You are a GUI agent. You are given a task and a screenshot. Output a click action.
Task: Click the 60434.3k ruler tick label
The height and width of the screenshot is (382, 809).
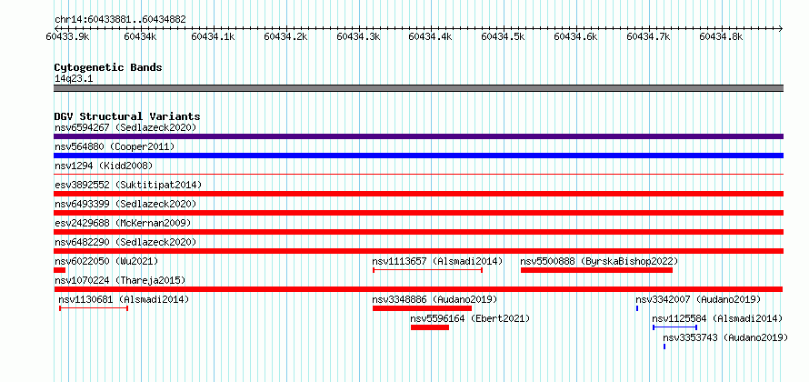click(358, 36)
